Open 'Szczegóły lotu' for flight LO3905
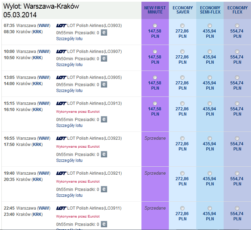This screenshot has width=251, height=230. click(x=69, y=91)
